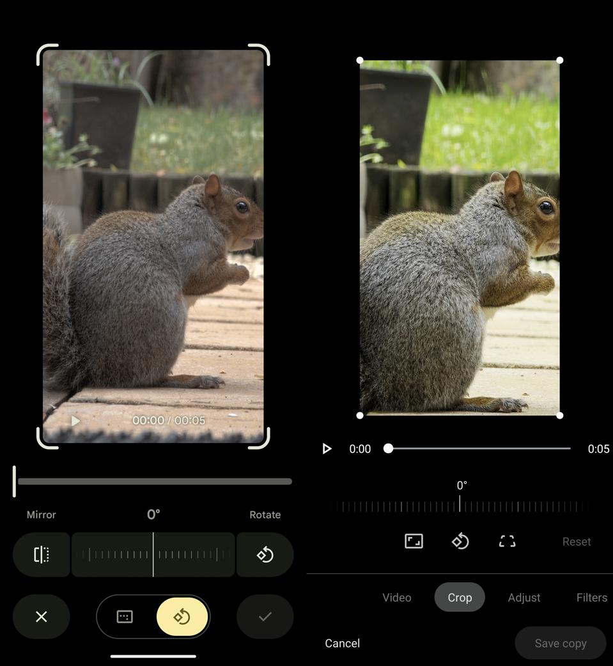Go to the Filters tab
Image resolution: width=613 pixels, height=666 pixels.
[591, 598]
